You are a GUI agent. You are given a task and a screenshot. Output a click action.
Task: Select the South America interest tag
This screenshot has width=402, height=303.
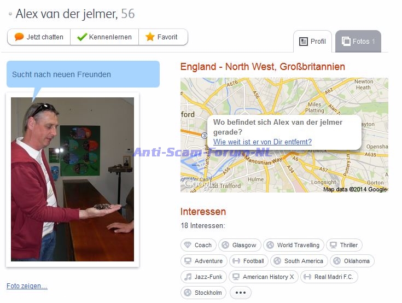pos(299,261)
